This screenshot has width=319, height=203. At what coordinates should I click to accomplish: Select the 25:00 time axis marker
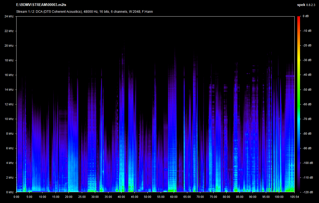tap(82, 197)
